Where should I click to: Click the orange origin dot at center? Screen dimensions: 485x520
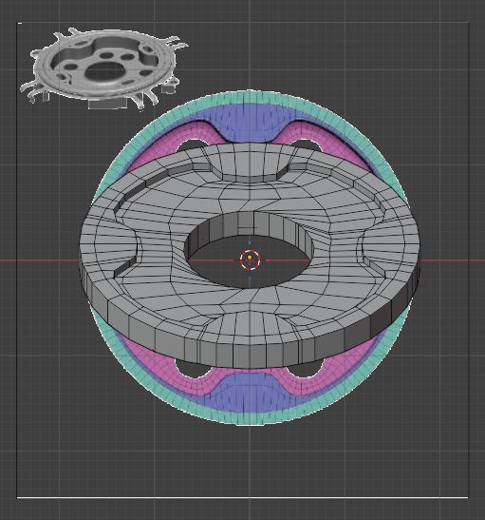point(250,258)
